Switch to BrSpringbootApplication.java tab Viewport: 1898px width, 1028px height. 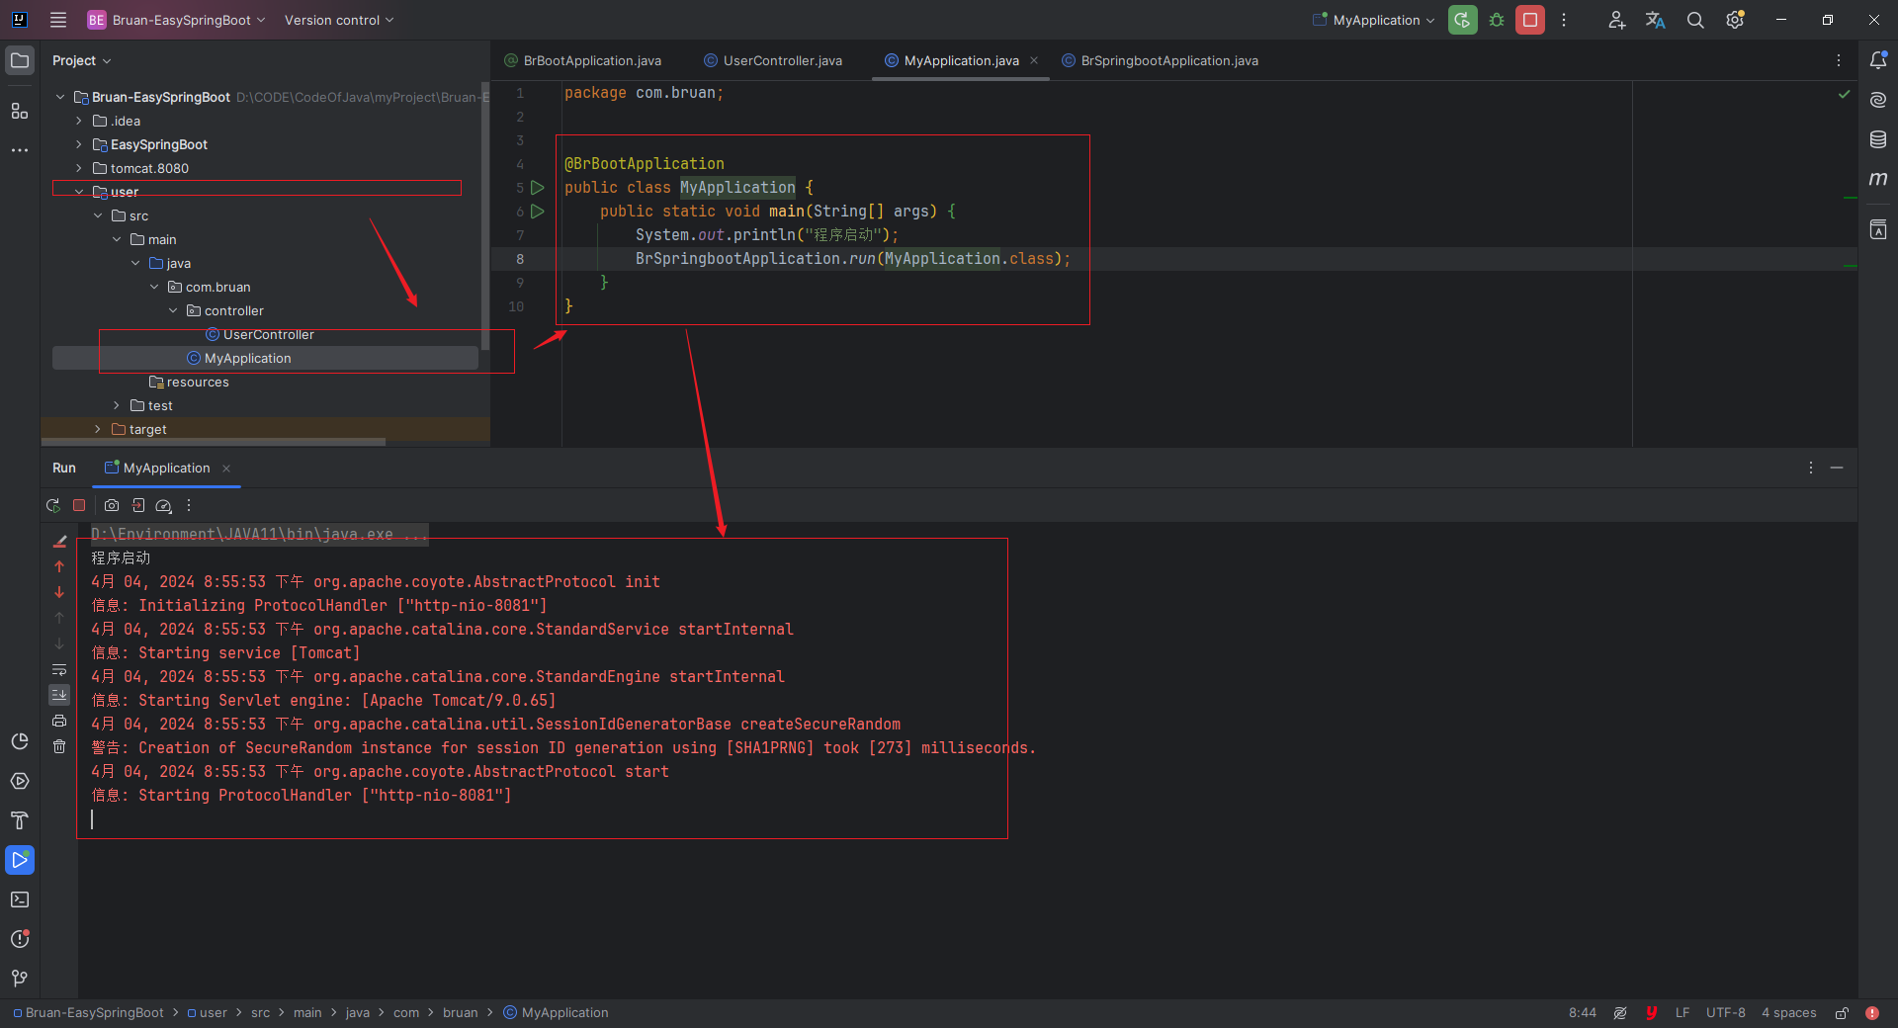1160,60
